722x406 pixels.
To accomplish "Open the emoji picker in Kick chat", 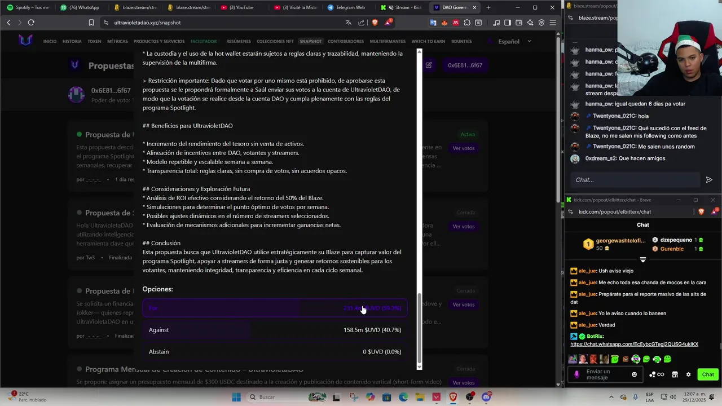I will [x=635, y=374].
